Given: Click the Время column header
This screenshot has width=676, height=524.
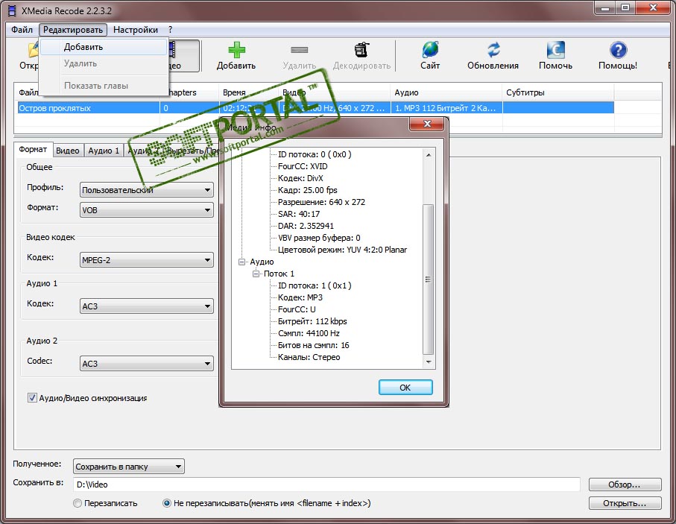Looking at the screenshot, I should click(249, 92).
